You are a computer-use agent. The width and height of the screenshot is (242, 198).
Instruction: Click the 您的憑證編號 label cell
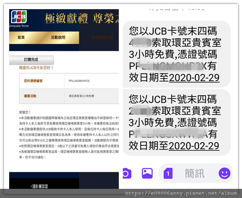pyautogui.click(x=42, y=81)
